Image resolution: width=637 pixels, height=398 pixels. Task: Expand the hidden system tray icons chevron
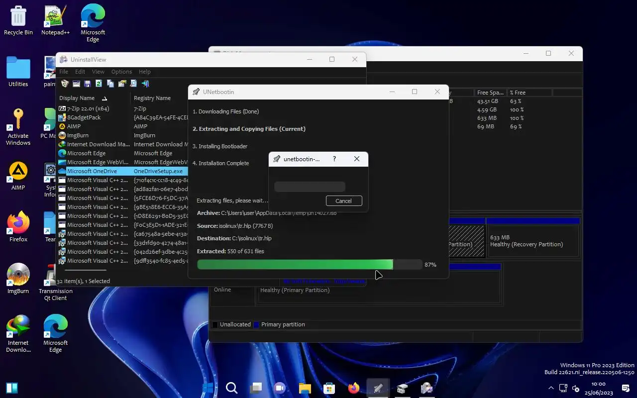tap(550, 388)
